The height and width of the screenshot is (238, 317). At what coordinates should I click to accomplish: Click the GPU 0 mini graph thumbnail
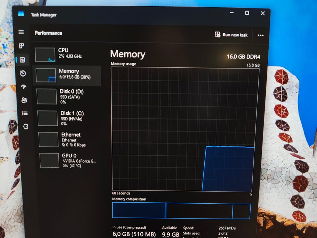[x=49, y=161]
